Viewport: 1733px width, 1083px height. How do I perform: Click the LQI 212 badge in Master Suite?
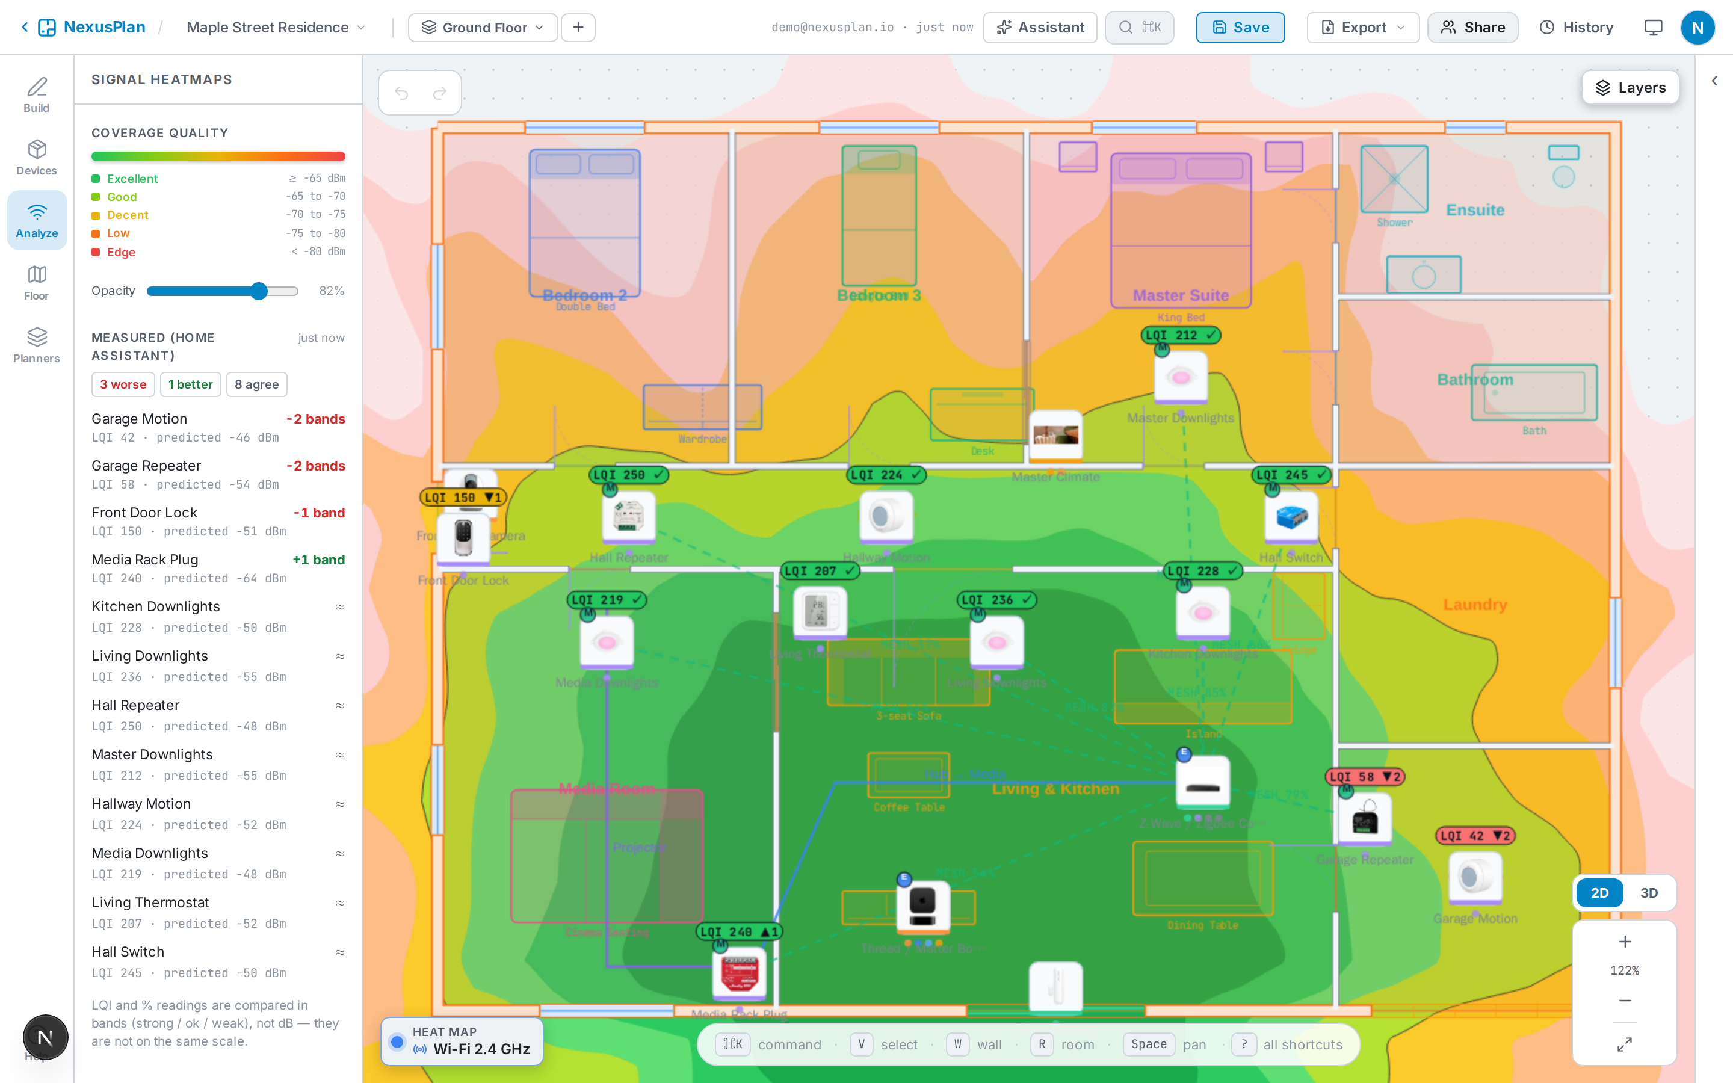click(1181, 335)
